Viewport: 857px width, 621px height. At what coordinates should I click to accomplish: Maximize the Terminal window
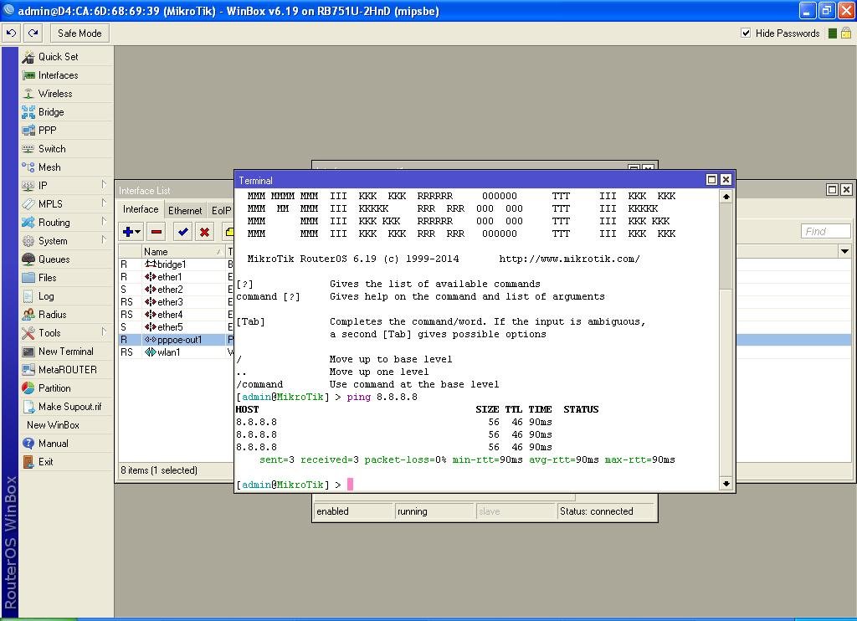[x=711, y=180]
